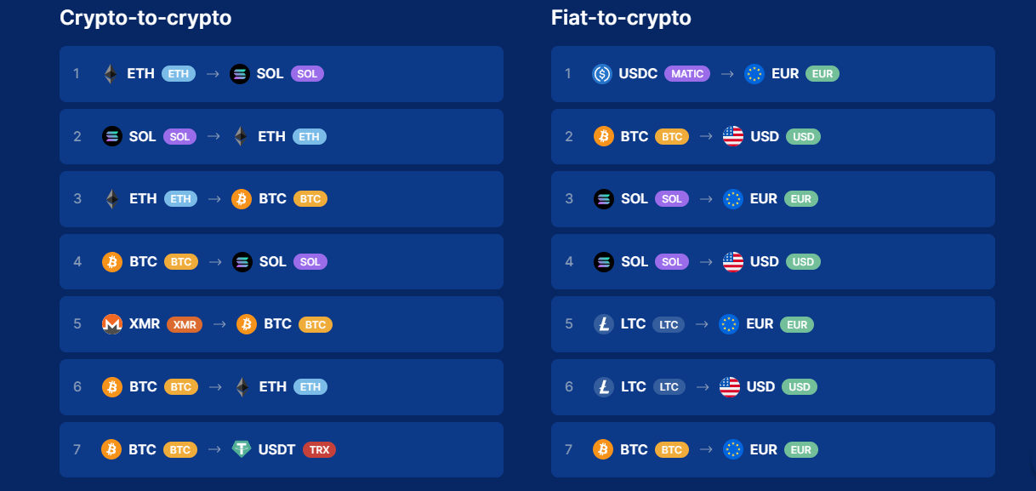Open the SOL to USD pair row 4

pyautogui.click(x=773, y=262)
